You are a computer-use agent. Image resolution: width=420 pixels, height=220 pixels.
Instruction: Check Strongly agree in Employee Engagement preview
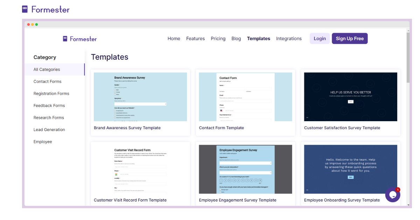click(220, 190)
